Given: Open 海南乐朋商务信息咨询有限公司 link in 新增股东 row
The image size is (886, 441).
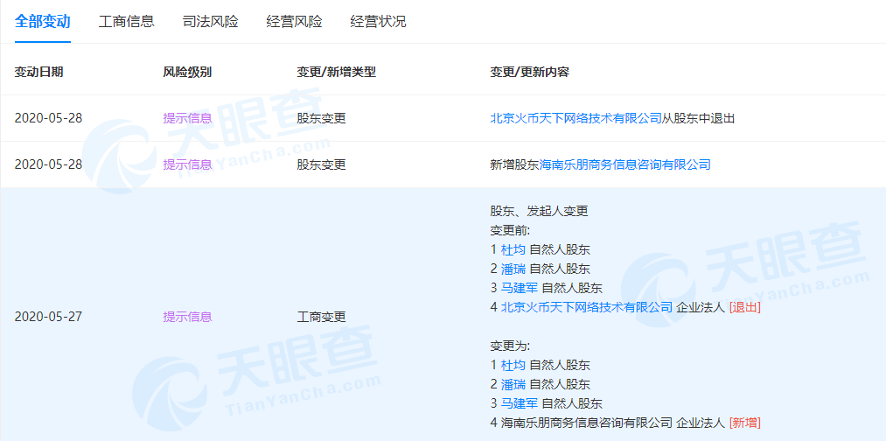Looking at the screenshot, I should (x=625, y=164).
